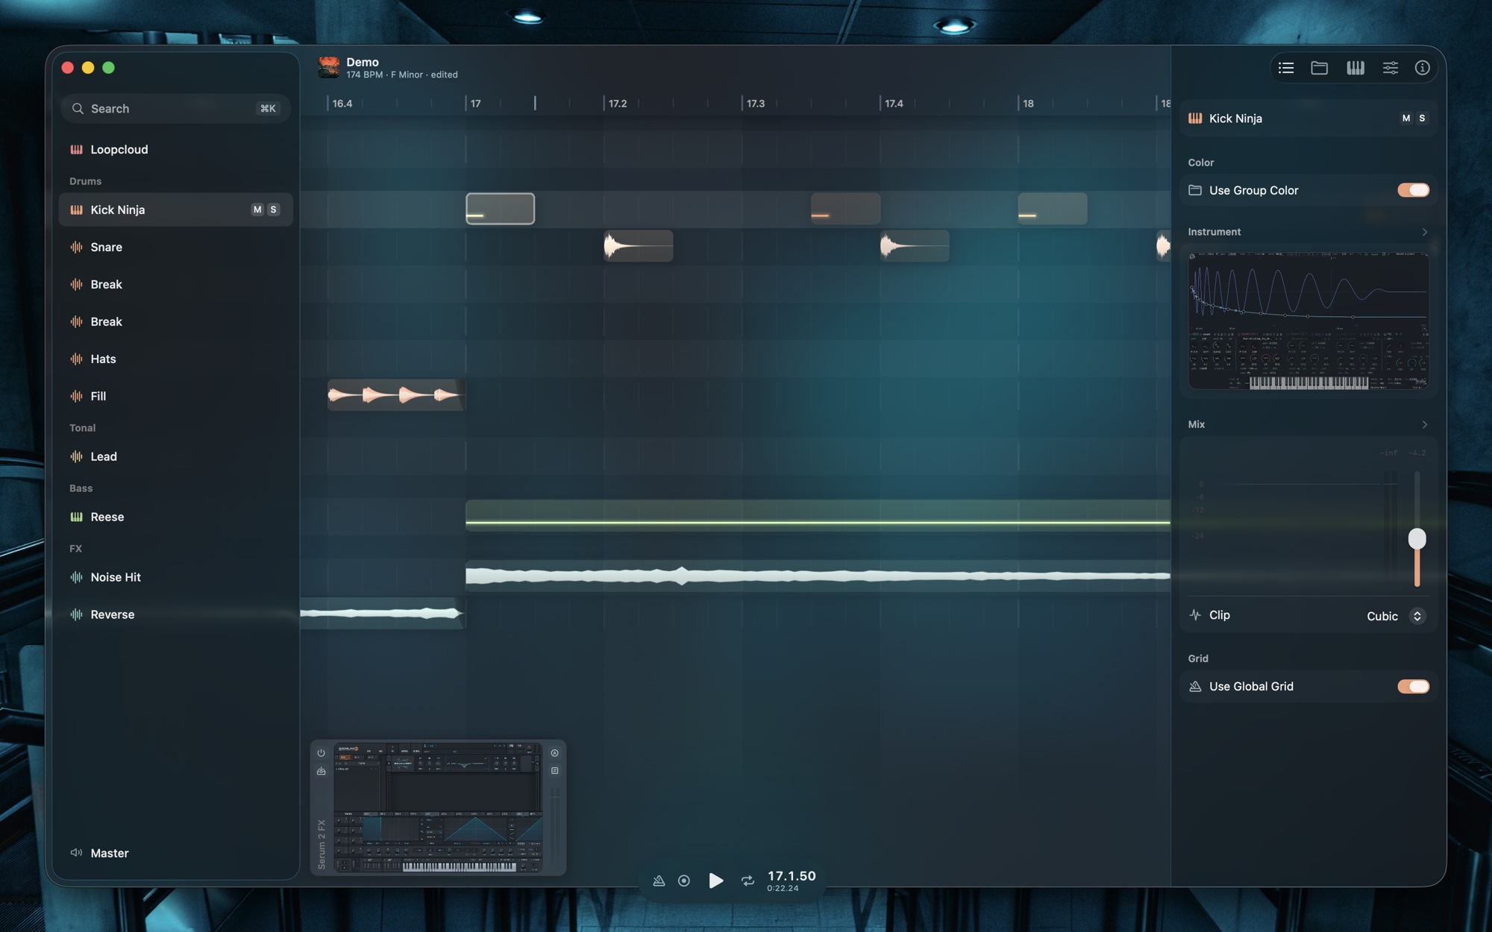The width and height of the screenshot is (1492, 932).
Task: Select the long Reese MIDI clip
Action: coord(818,515)
